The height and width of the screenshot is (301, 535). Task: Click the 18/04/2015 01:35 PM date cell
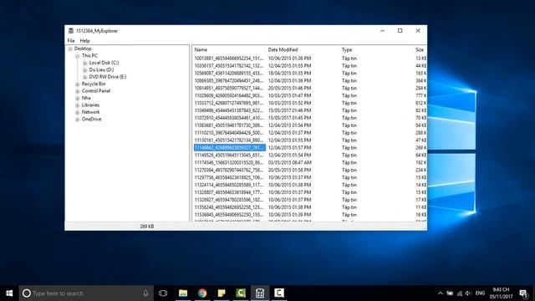pyautogui.click(x=289, y=74)
